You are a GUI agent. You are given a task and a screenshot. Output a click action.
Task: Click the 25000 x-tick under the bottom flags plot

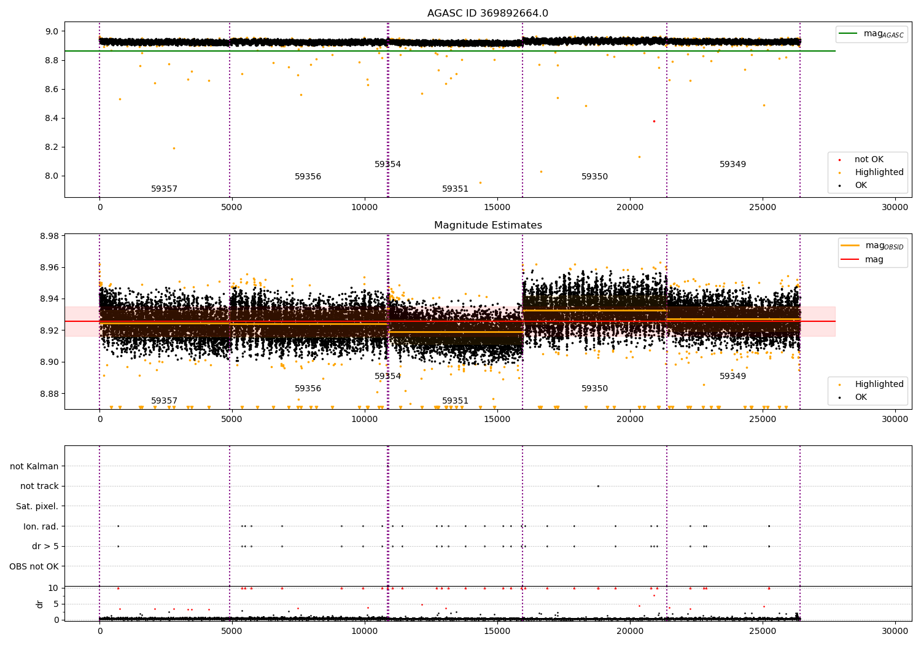coord(763,630)
